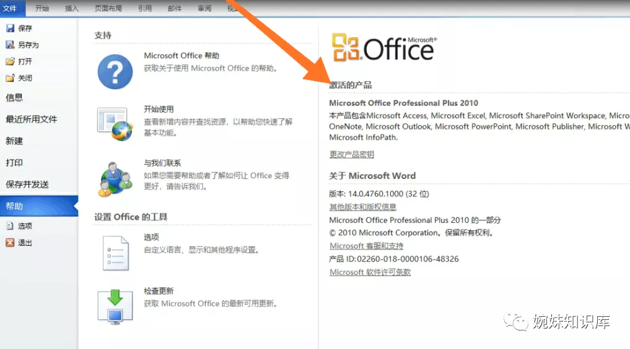This screenshot has height=349, width=630.
Task: Click the '激活的产品' heading
Action: (351, 85)
